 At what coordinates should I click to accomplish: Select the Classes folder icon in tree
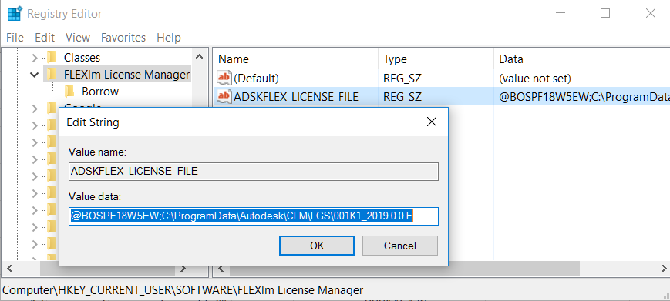pyautogui.click(x=52, y=58)
